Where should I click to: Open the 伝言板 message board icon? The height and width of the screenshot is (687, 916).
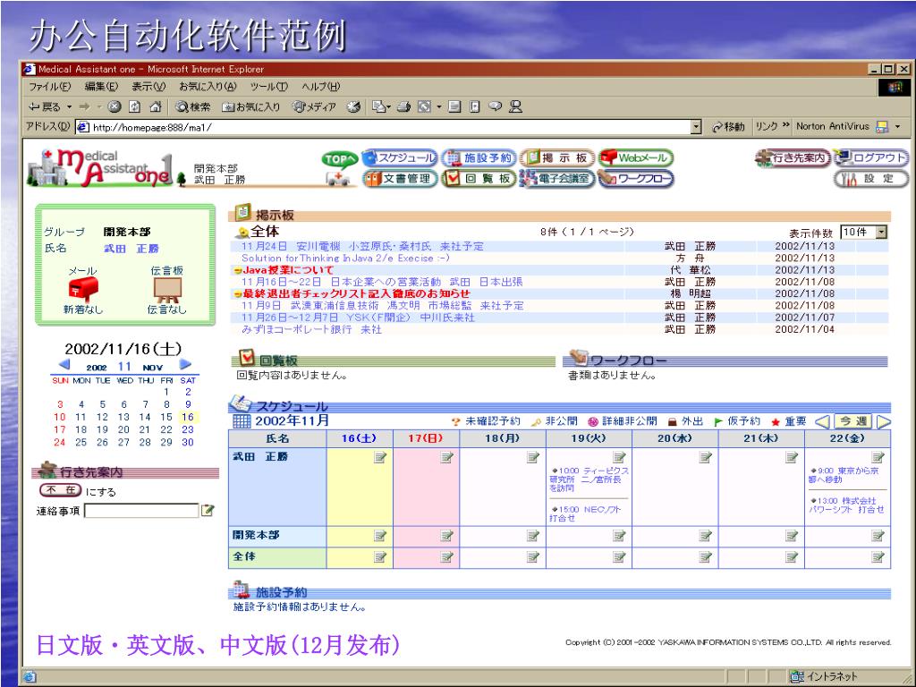coord(167,290)
